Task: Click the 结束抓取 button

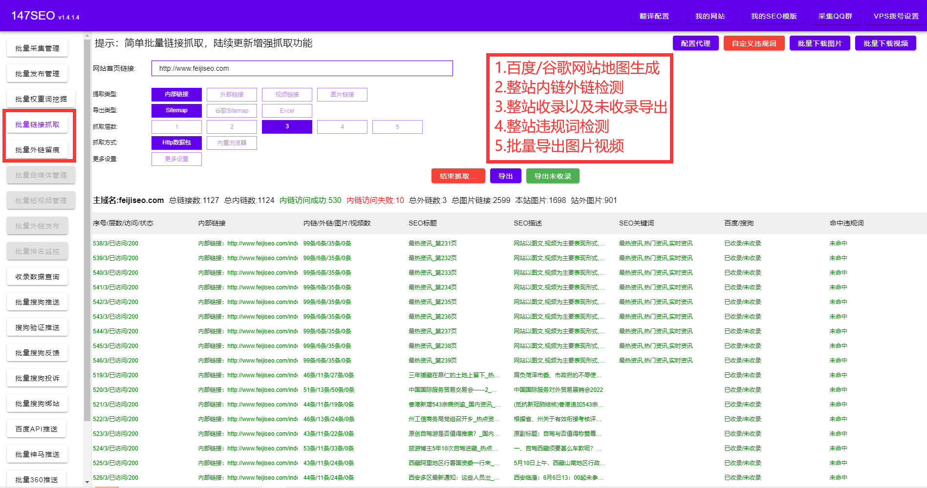Action: coord(458,176)
